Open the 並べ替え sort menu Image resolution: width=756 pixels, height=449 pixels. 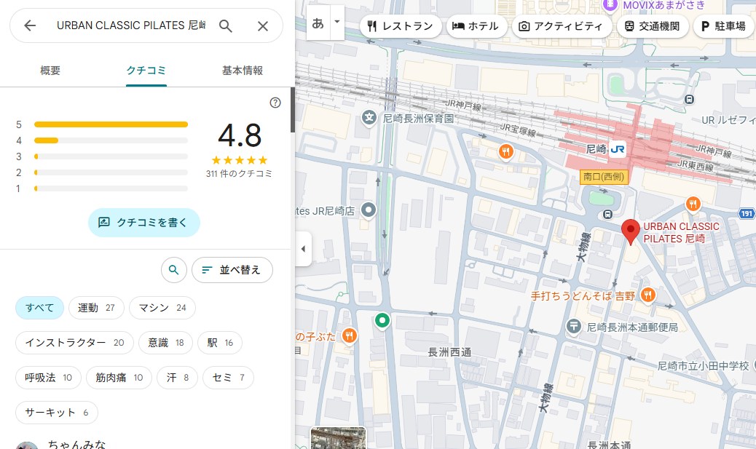232,270
